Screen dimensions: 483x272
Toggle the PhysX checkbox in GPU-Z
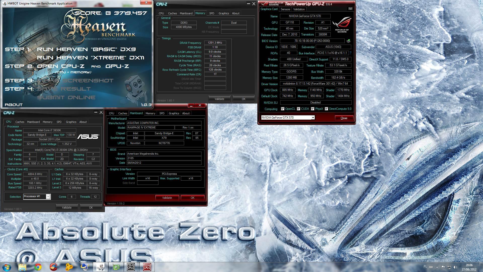[x=313, y=109]
